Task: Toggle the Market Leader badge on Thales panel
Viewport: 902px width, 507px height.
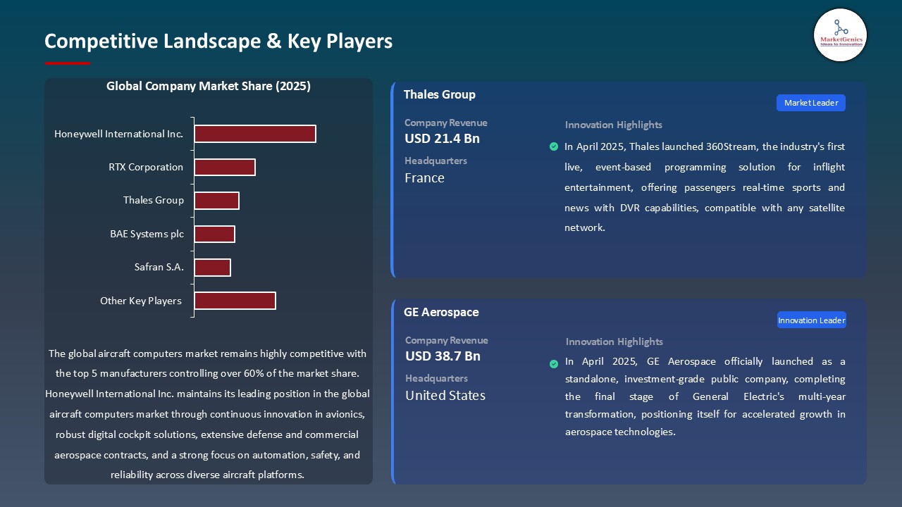Action: [810, 102]
